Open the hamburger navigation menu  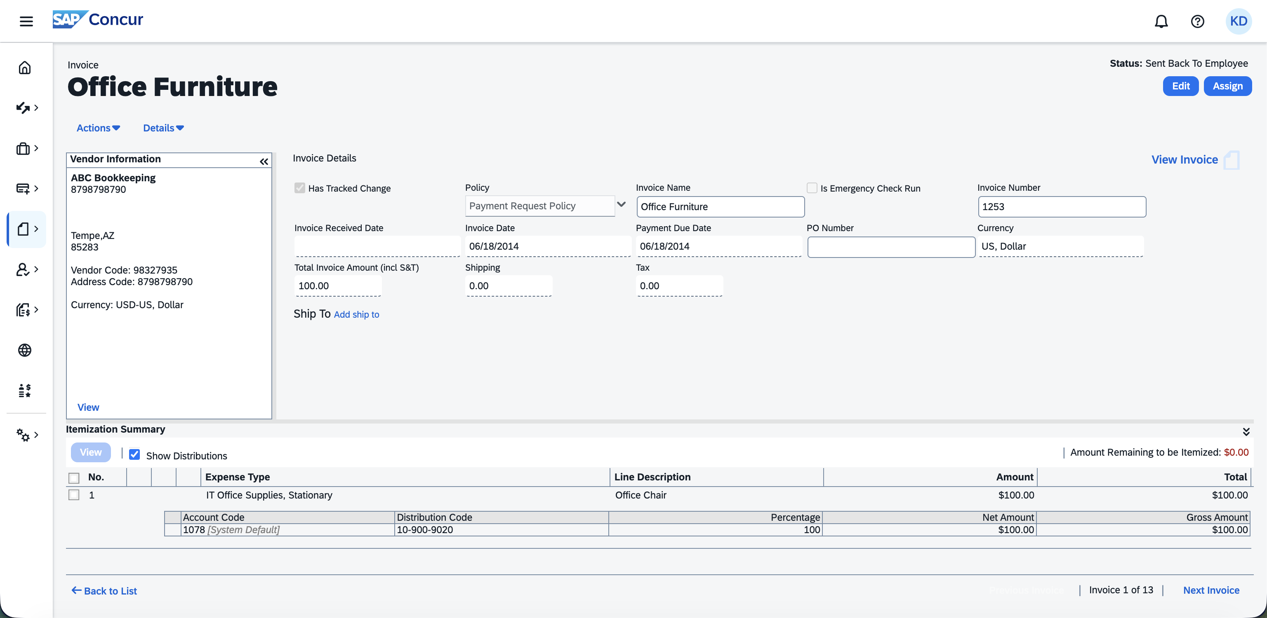(26, 21)
